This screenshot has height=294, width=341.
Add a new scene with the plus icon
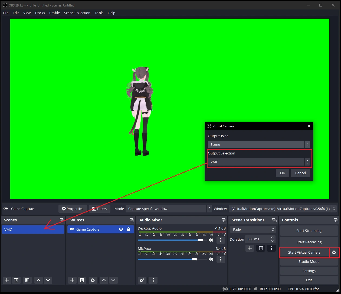[x=7, y=280]
